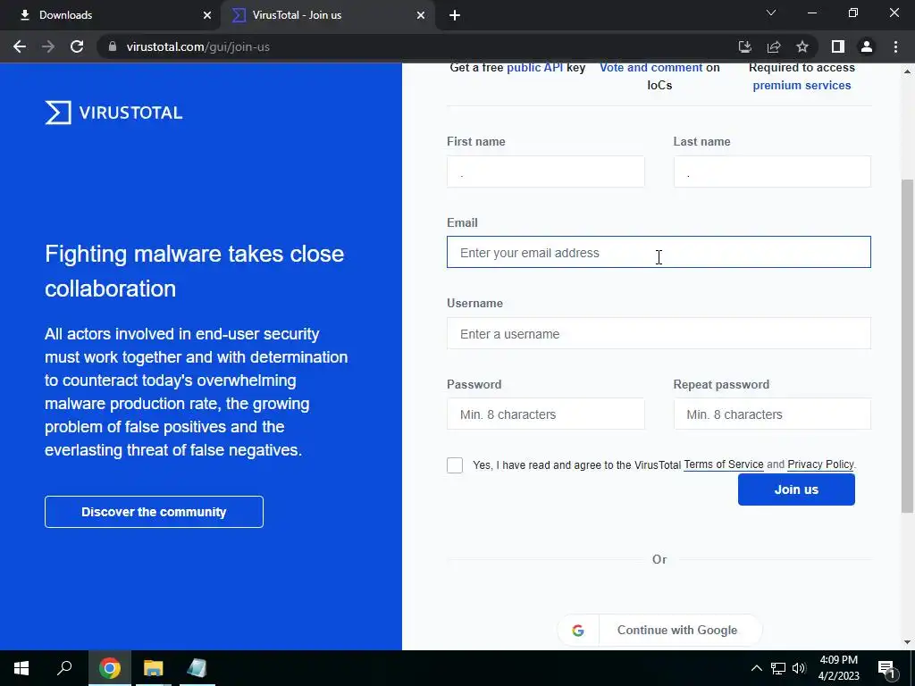Open the Privacy Policy link

tap(820, 464)
